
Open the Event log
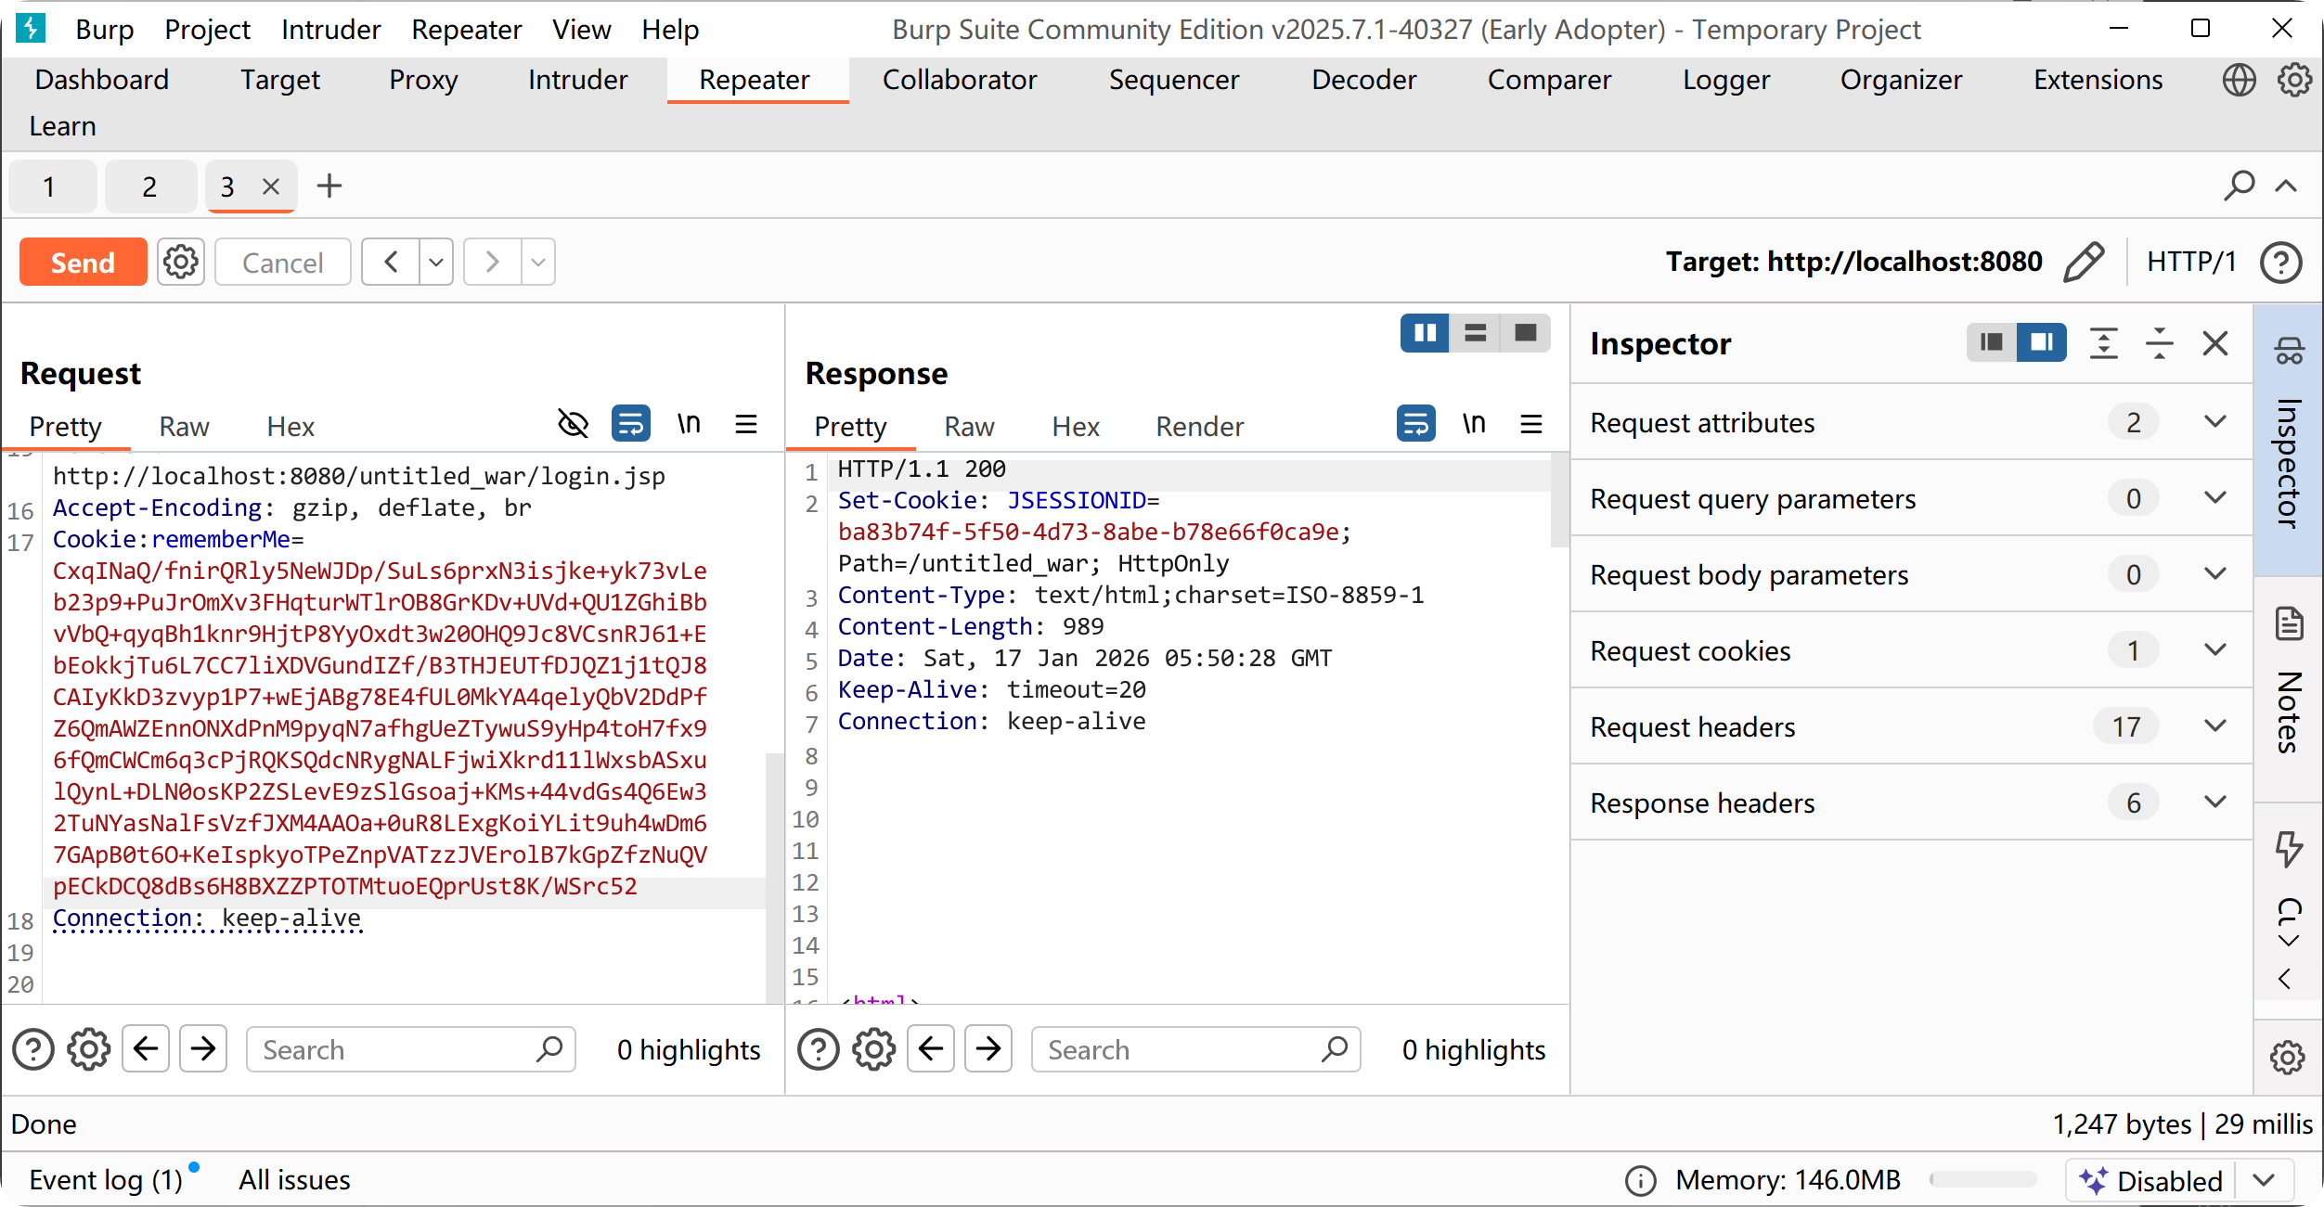click(x=106, y=1180)
